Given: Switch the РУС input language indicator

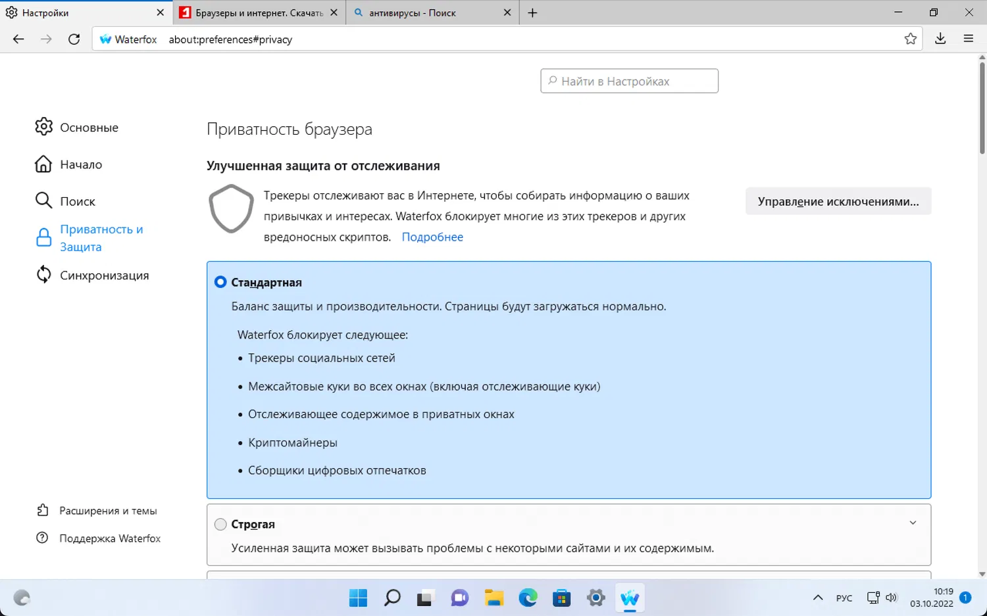Looking at the screenshot, I should pos(844,598).
